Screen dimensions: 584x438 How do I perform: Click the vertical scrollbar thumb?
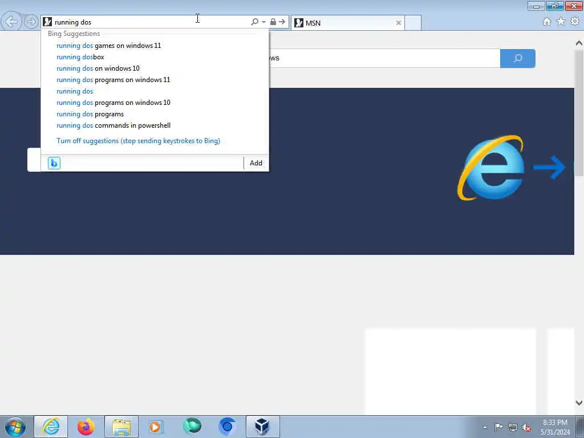(579, 113)
